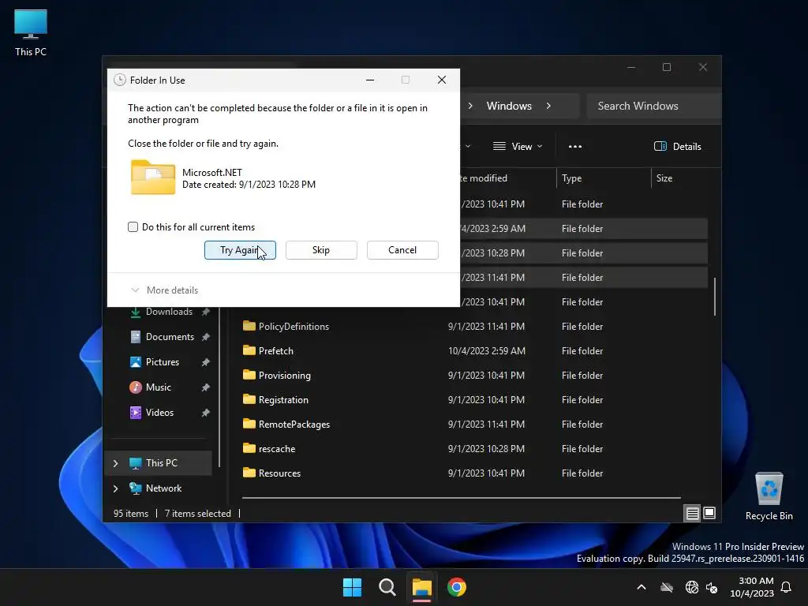
Task: Click the Prefetch folder icon
Action: click(249, 350)
